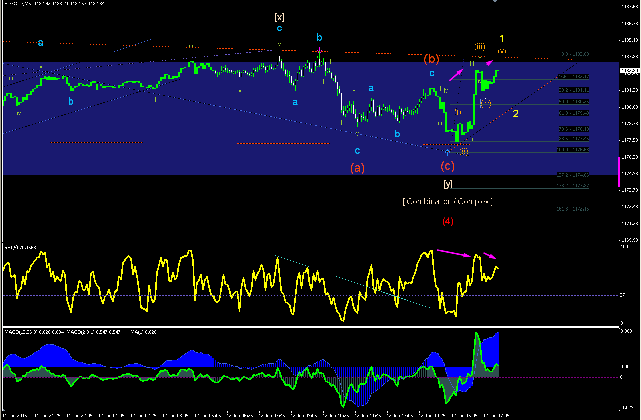Click price axis value 1187.68

629,7
